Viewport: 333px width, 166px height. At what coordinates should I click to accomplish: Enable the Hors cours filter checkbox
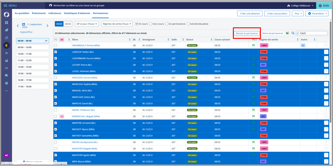151,24
